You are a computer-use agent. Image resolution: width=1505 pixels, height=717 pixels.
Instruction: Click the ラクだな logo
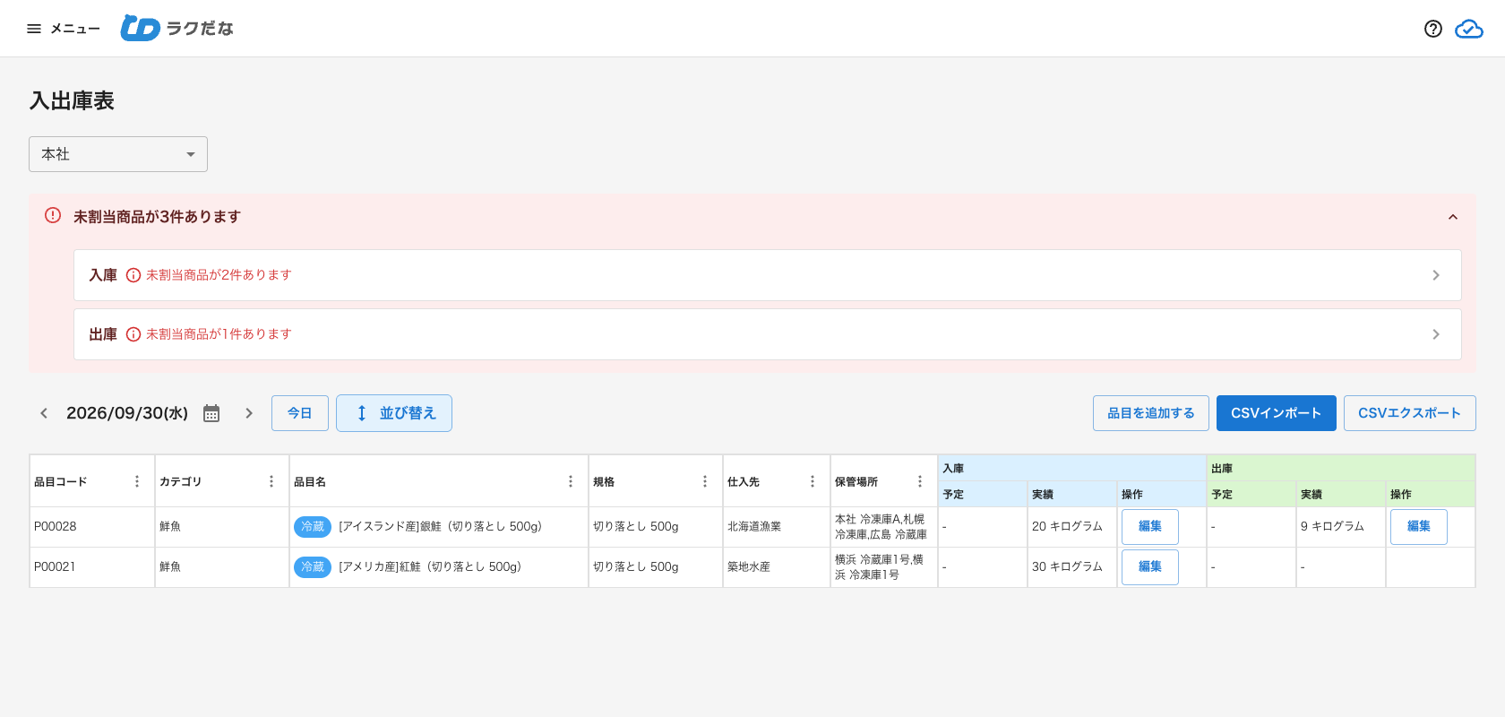tap(177, 29)
